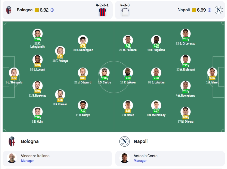The height and width of the screenshot is (169, 227).
Task: Click the info icon next to Bologna's rating
Action: pyautogui.click(x=52, y=10)
